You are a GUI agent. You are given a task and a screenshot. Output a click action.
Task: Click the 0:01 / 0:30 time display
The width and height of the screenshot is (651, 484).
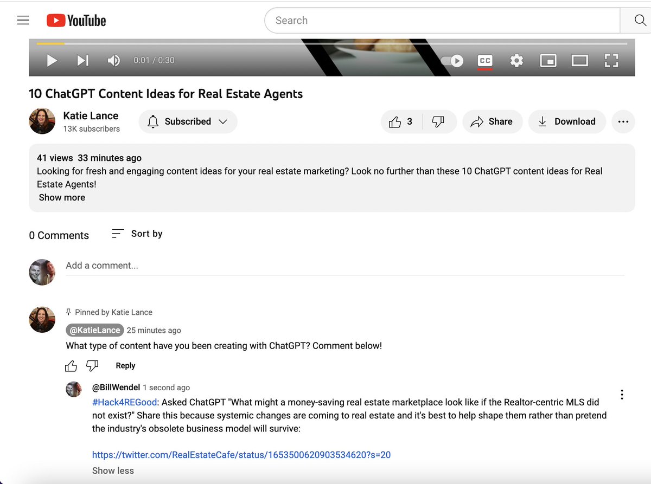tap(154, 60)
